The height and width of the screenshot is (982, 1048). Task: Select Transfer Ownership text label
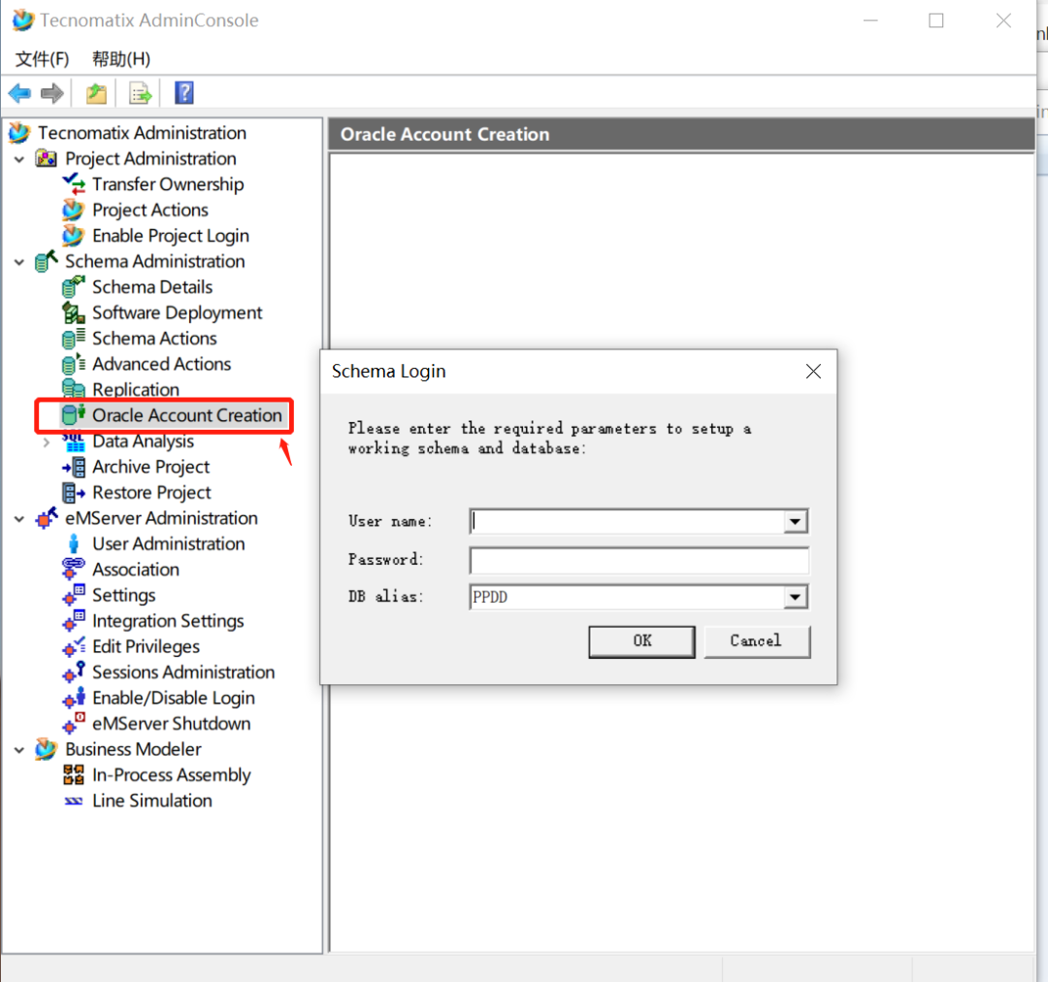click(168, 183)
